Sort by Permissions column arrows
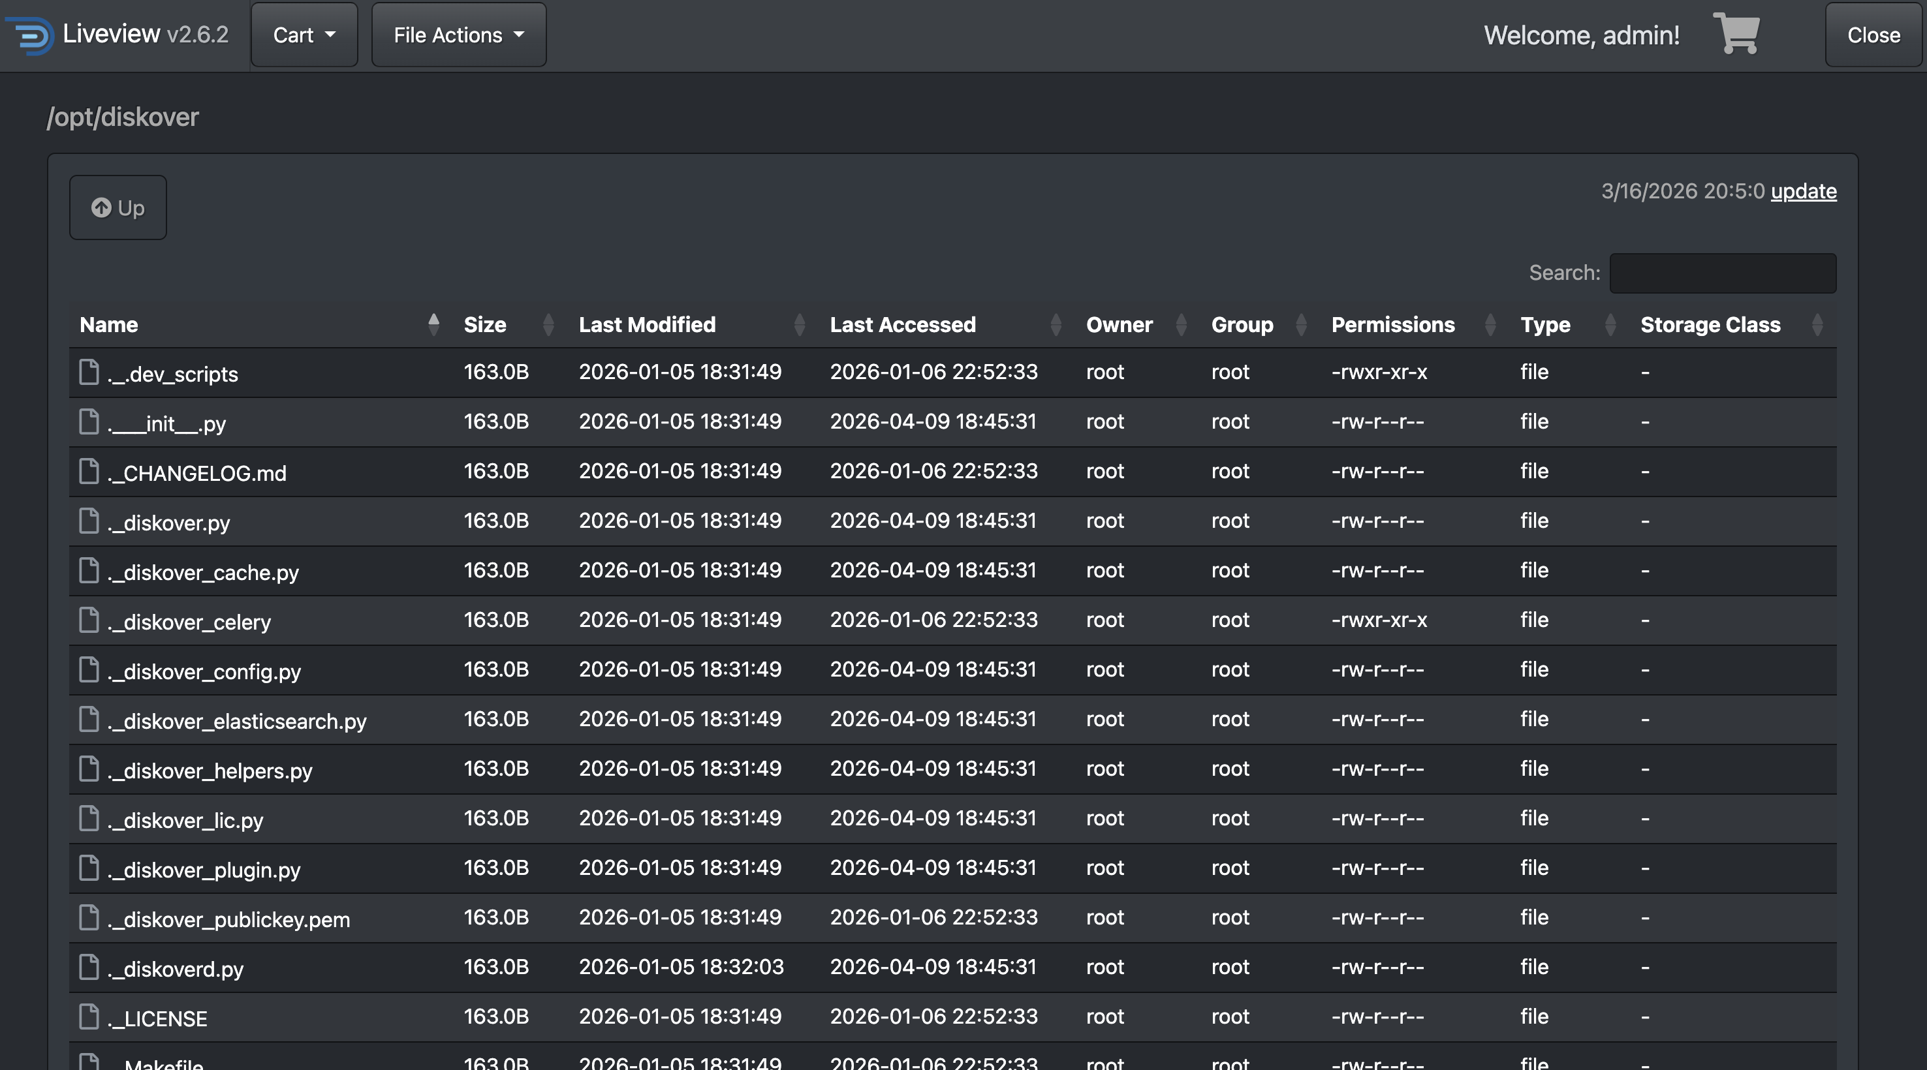The image size is (1927, 1070). [x=1490, y=324]
